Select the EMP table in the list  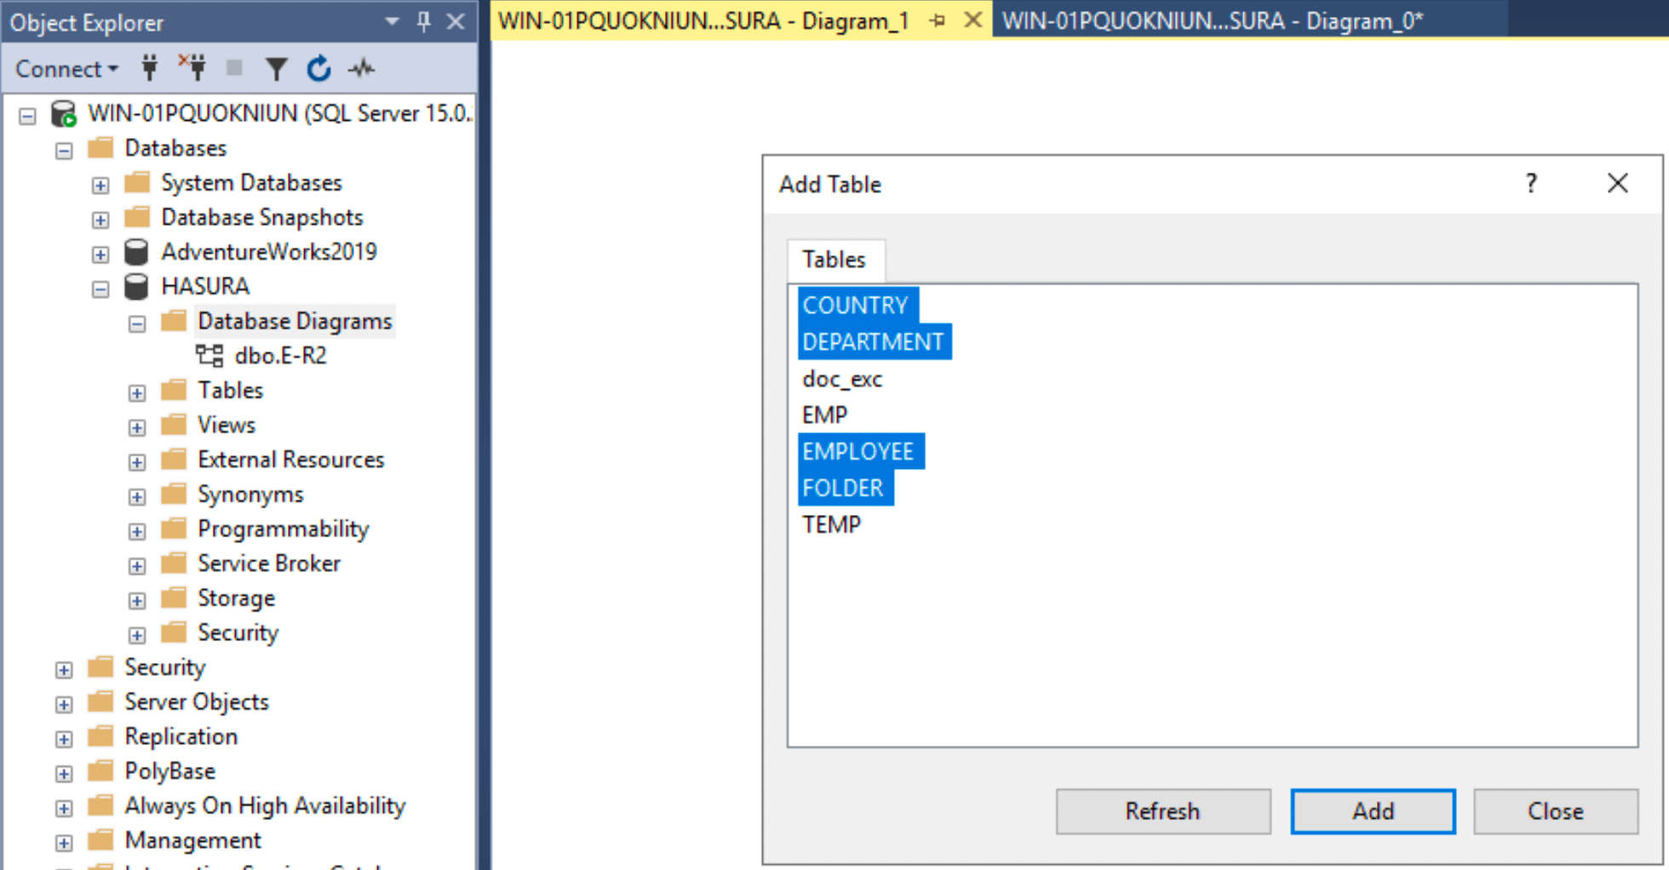pyautogui.click(x=823, y=415)
